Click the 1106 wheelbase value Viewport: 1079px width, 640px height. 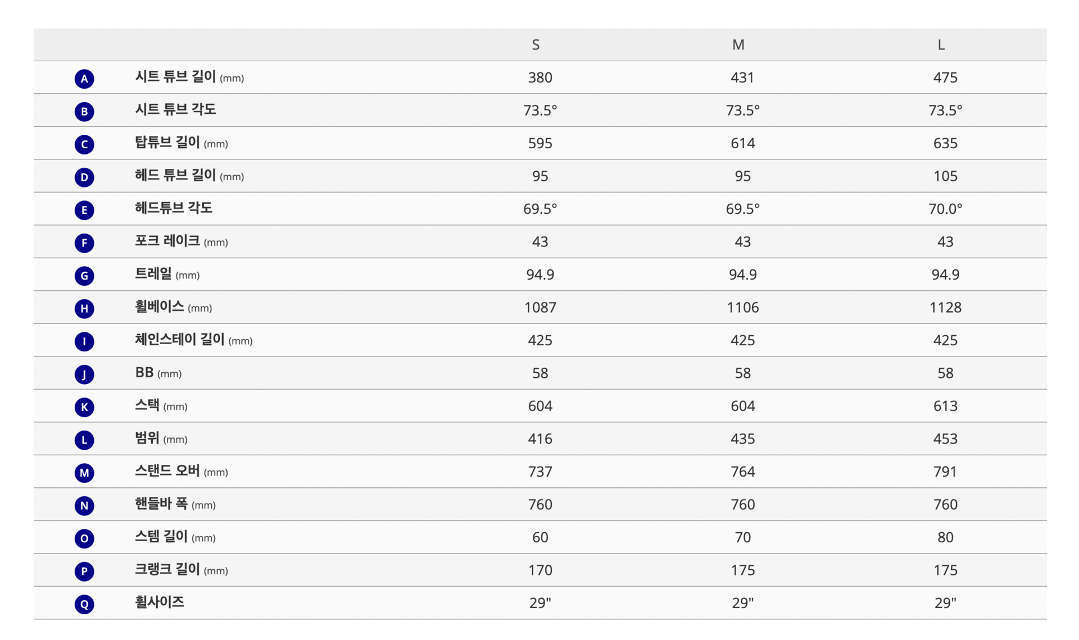point(742,308)
